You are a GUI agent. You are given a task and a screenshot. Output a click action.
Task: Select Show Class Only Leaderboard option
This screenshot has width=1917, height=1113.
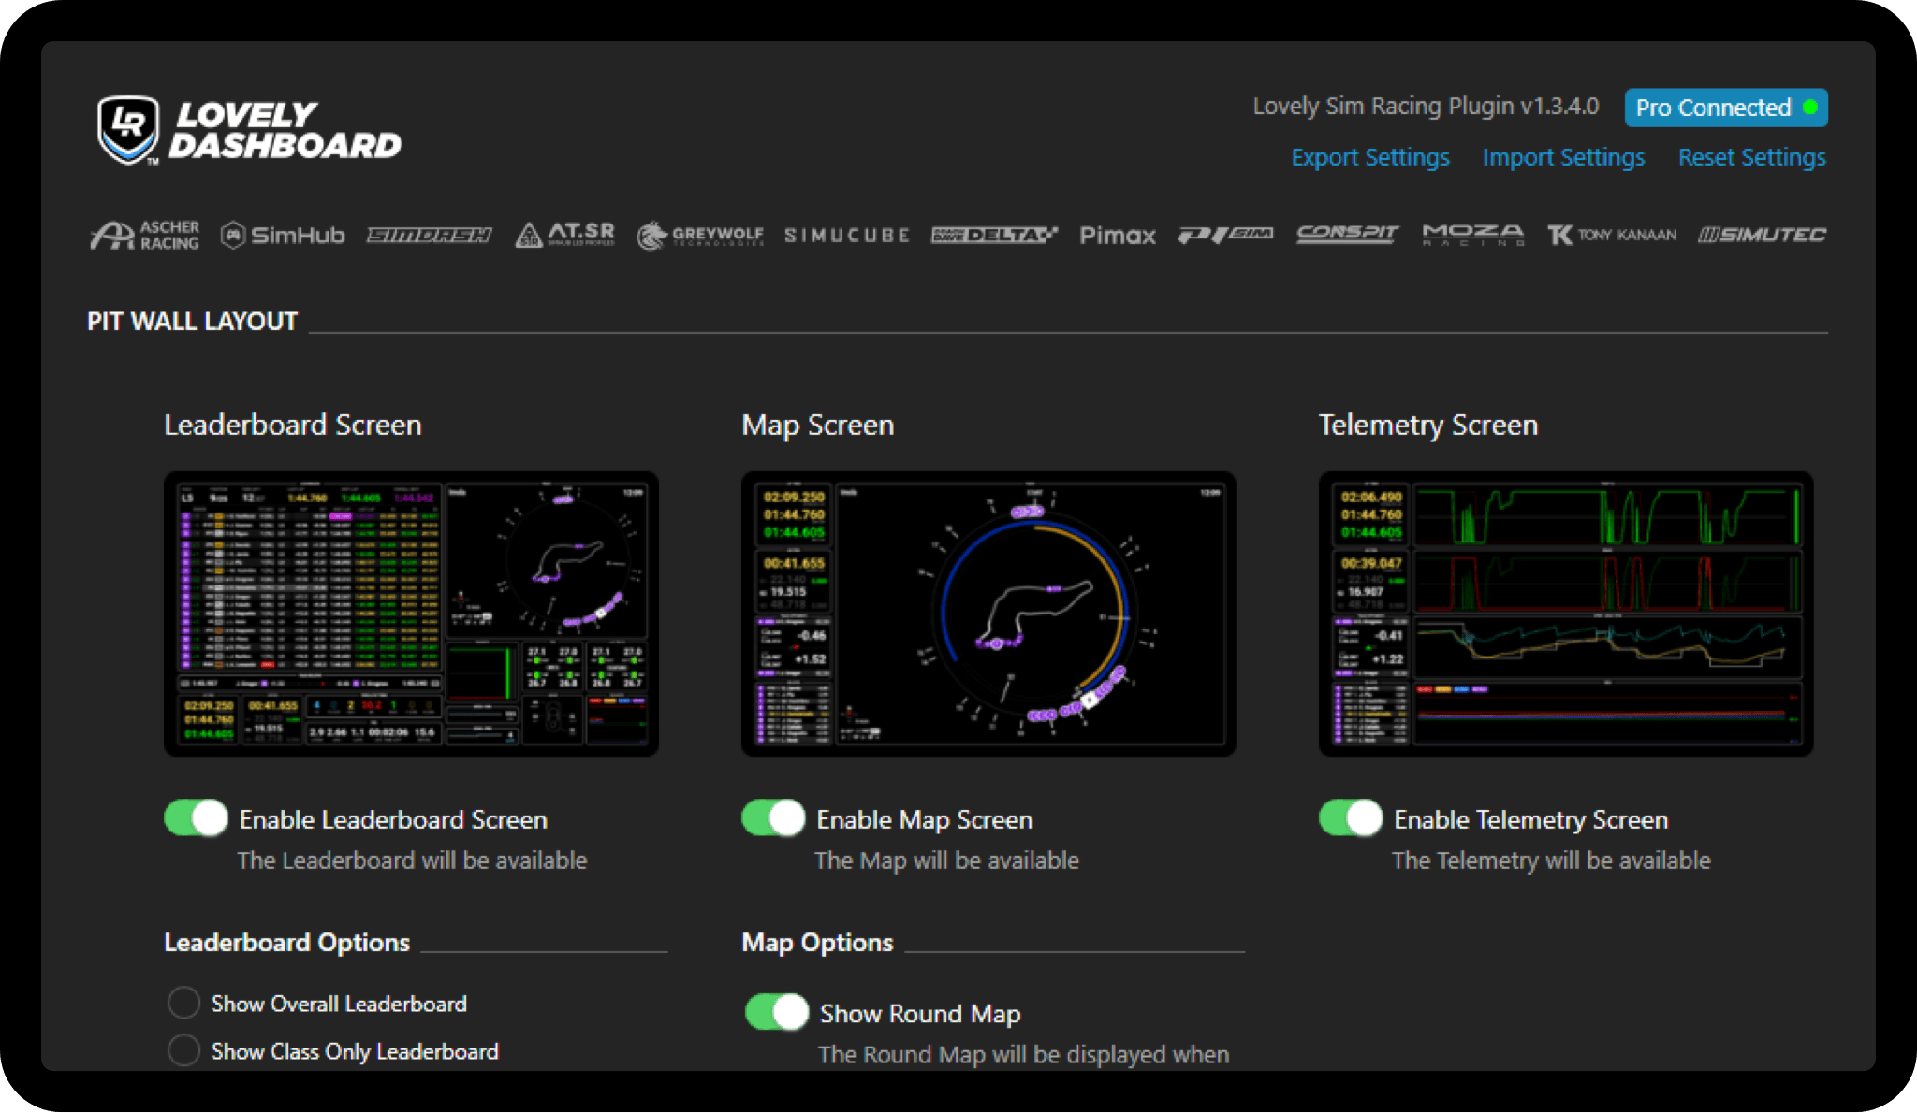coord(183,1050)
